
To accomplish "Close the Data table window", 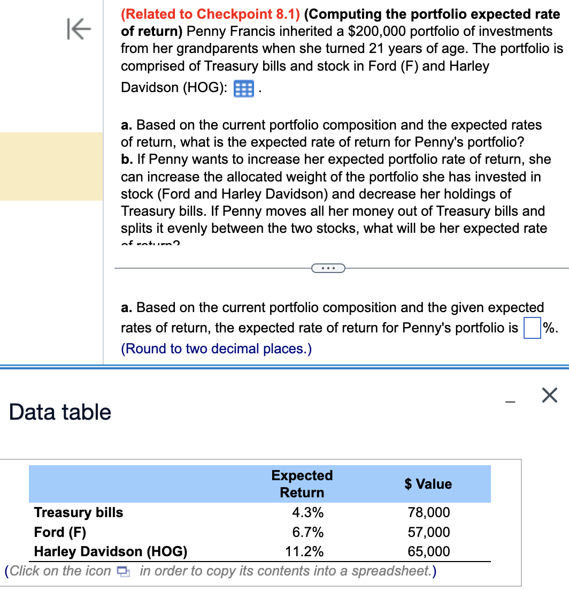I will tap(550, 395).
